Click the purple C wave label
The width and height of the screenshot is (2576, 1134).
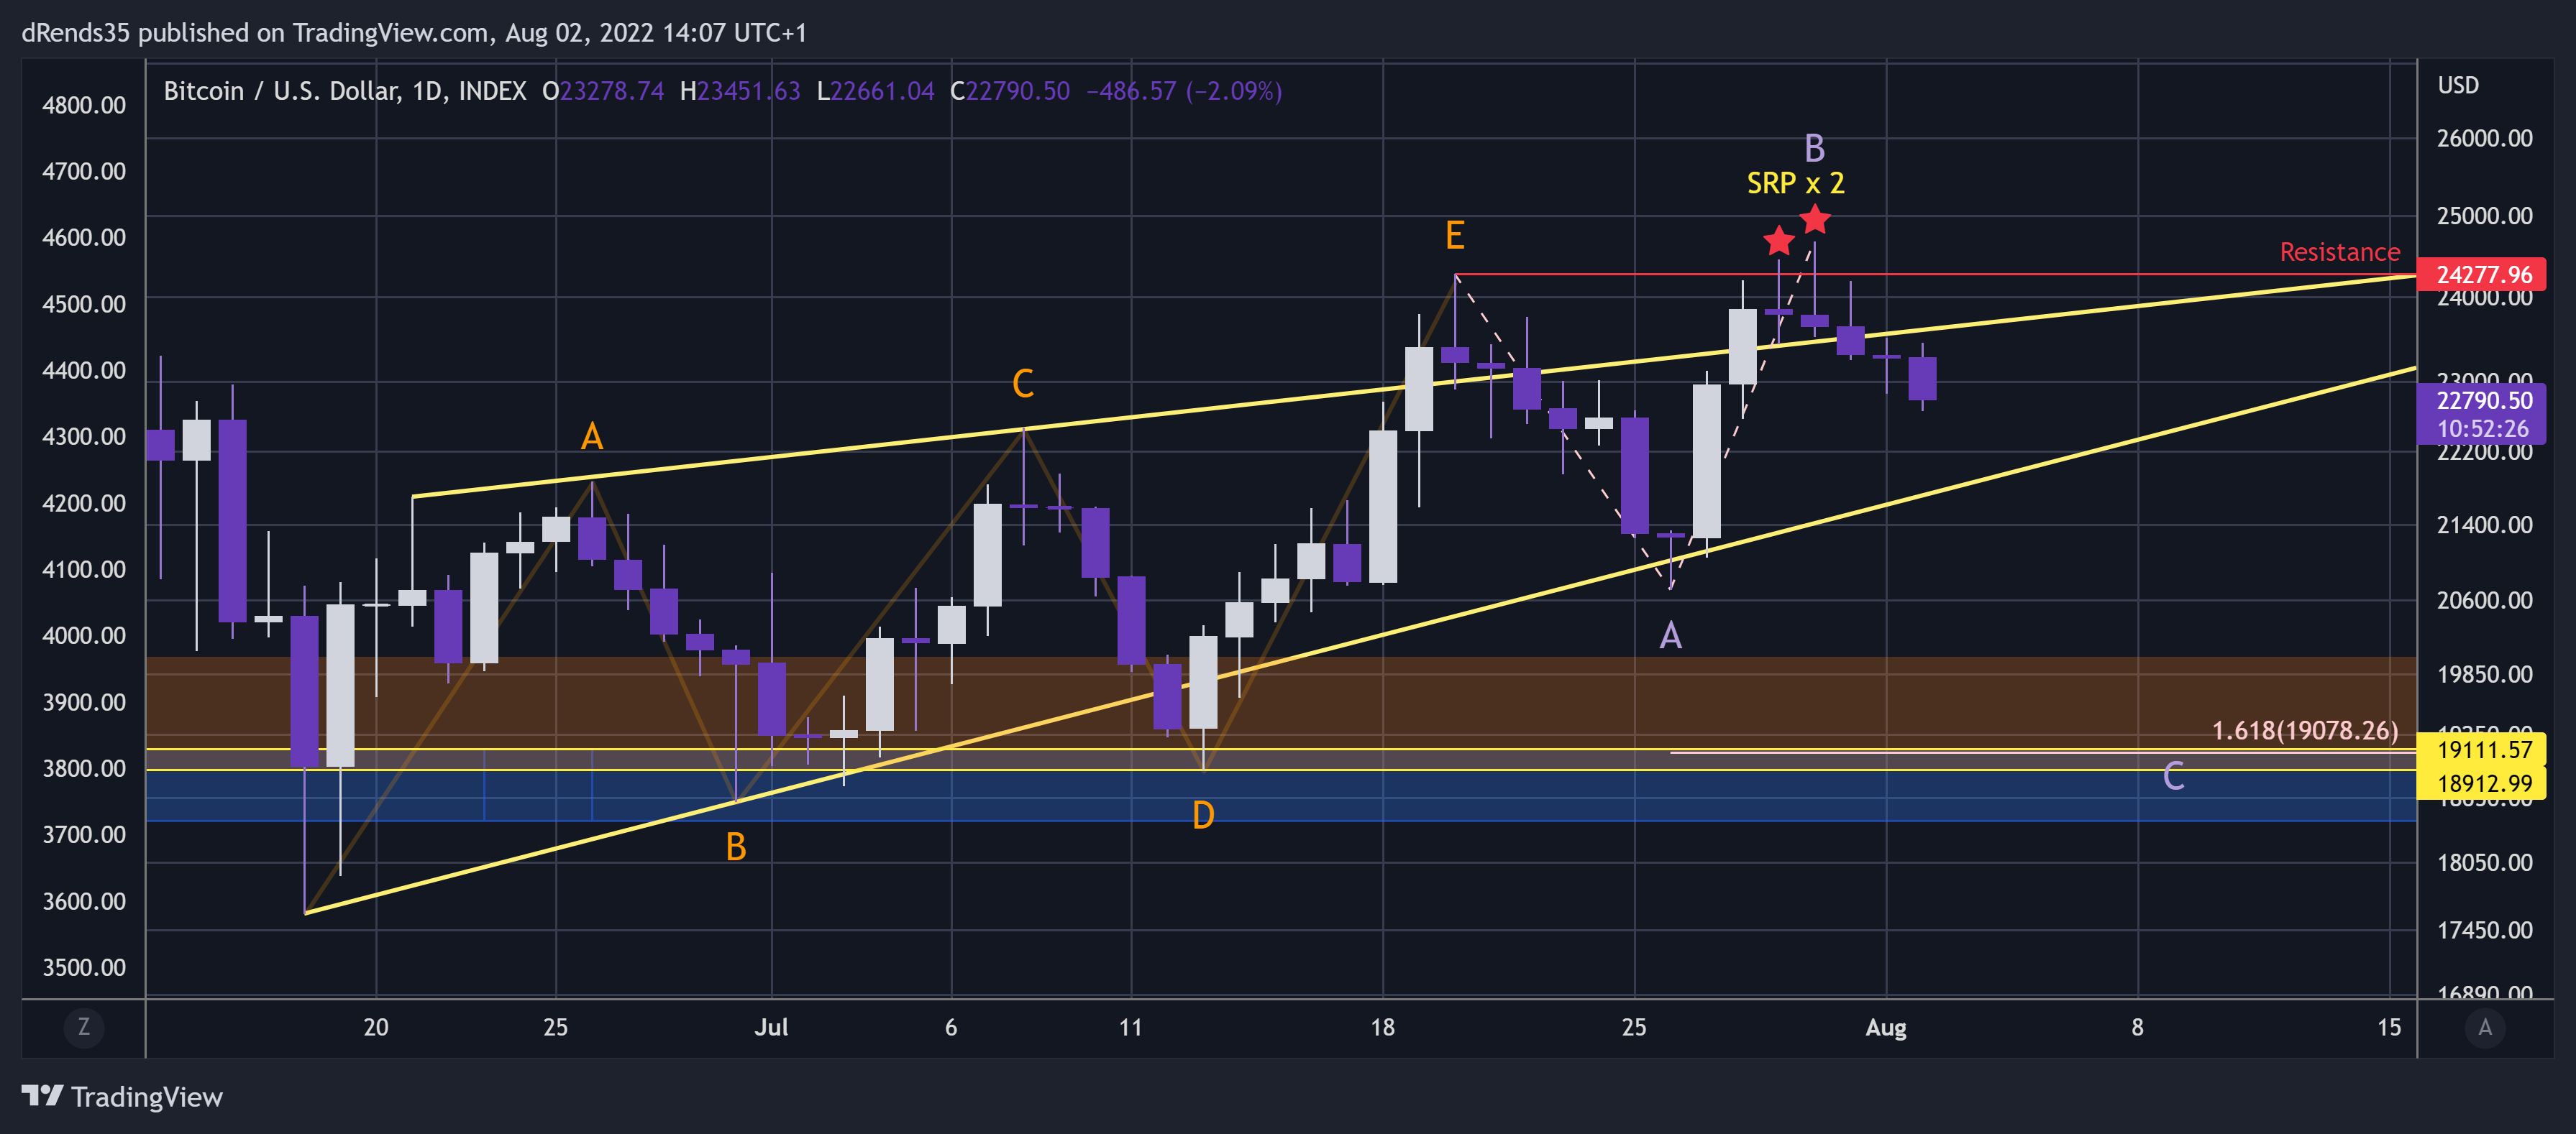(x=2173, y=776)
